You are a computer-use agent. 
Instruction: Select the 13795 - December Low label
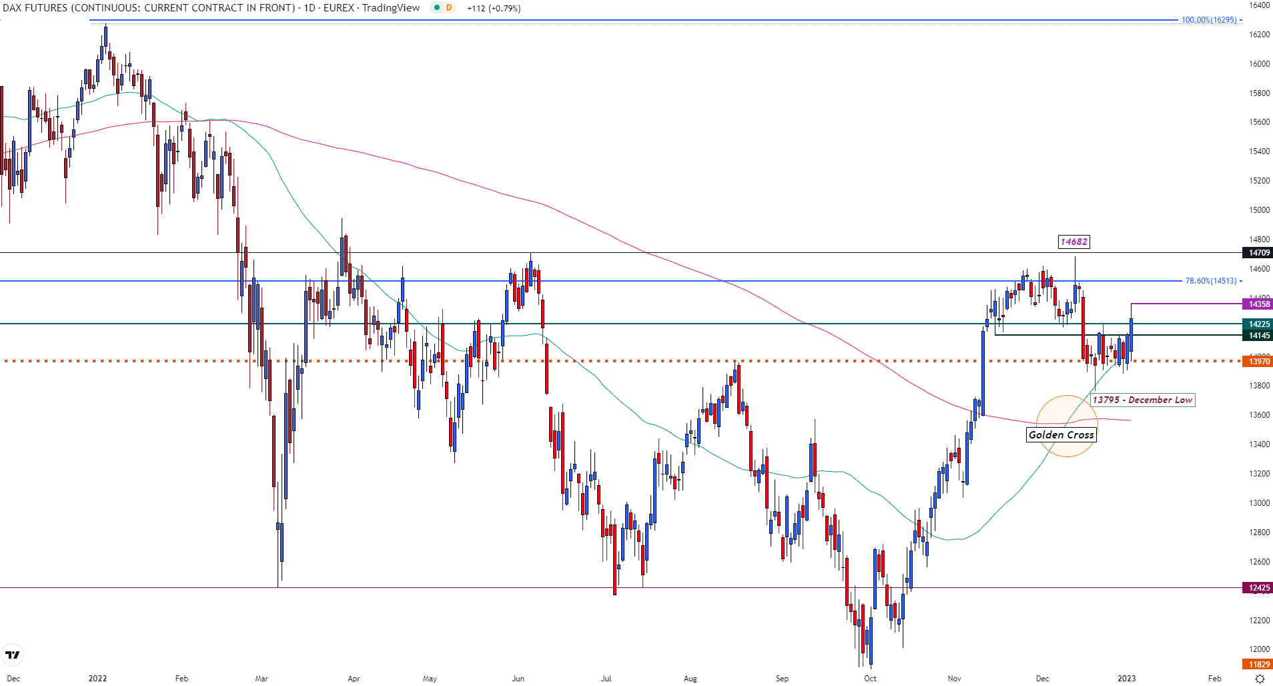[1142, 400]
